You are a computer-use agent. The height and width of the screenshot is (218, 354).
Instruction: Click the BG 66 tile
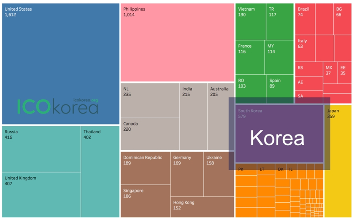[x=342, y=19]
